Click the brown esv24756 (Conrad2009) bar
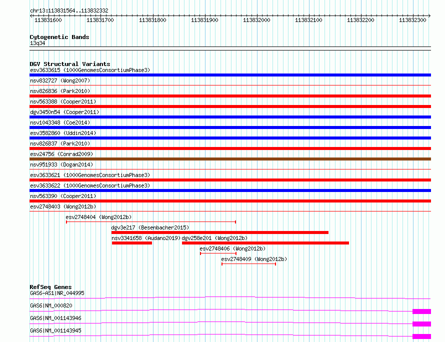 pos(230,159)
